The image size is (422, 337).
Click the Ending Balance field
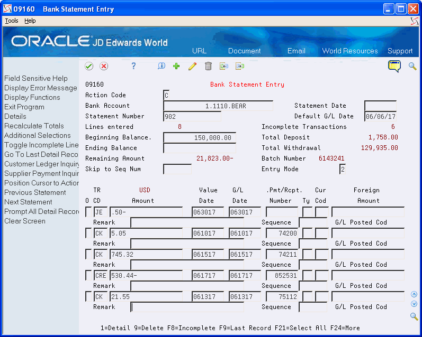[x=200, y=148]
